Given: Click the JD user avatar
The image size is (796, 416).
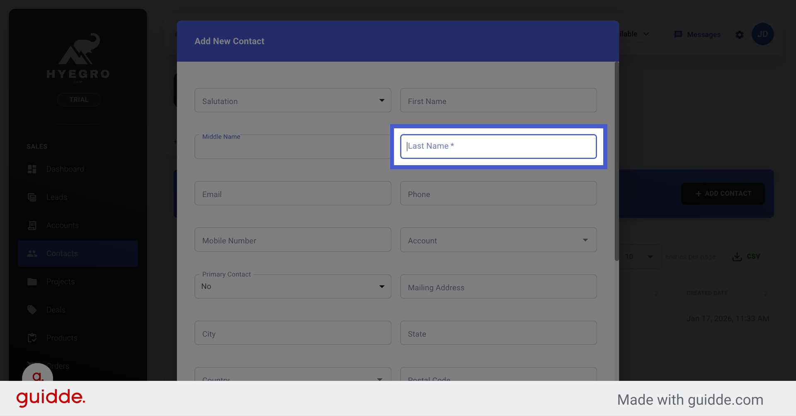Looking at the screenshot, I should click(762, 34).
